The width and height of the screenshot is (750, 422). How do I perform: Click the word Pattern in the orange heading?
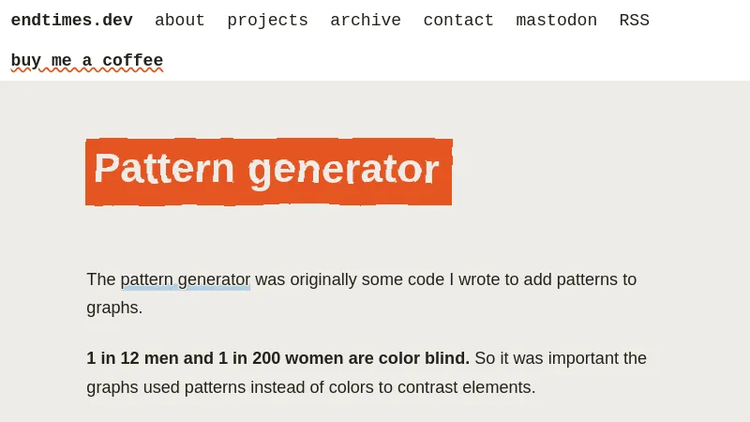click(164, 169)
